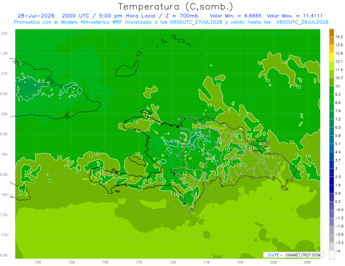The width and height of the screenshot is (345, 266).
Task: Click the '71W' longitude label
Action: (x=206, y=262)
